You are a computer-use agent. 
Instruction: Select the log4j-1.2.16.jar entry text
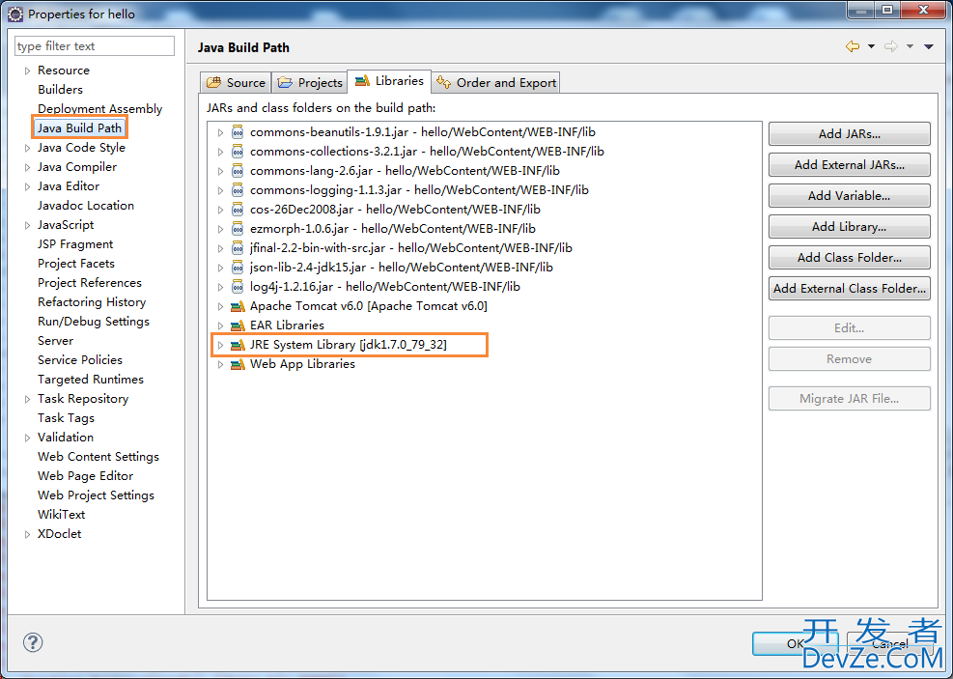point(384,287)
